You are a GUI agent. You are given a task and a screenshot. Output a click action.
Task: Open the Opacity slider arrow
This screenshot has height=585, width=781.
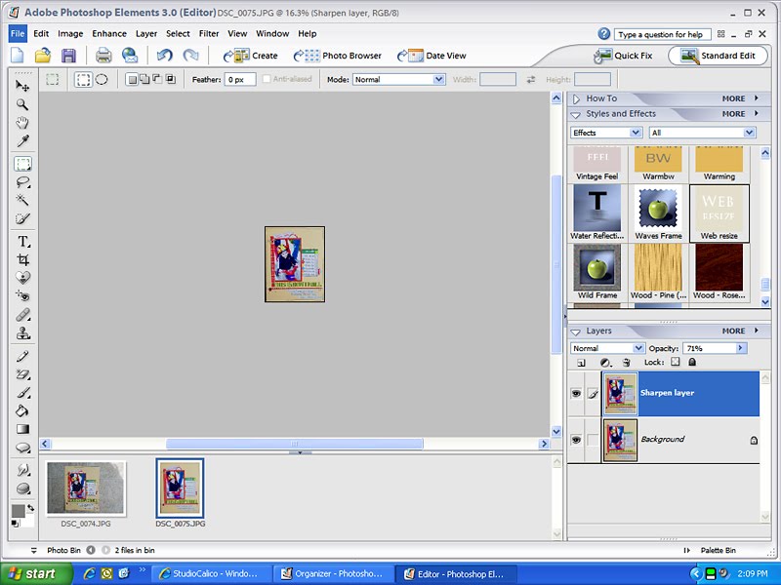tap(741, 348)
